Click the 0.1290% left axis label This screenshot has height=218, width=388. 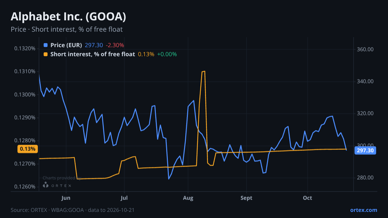click(25, 118)
